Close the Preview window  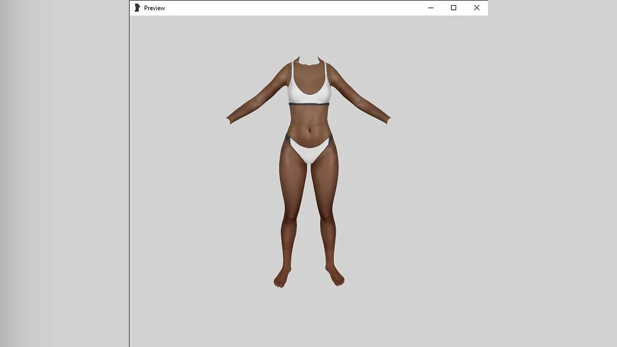477,8
